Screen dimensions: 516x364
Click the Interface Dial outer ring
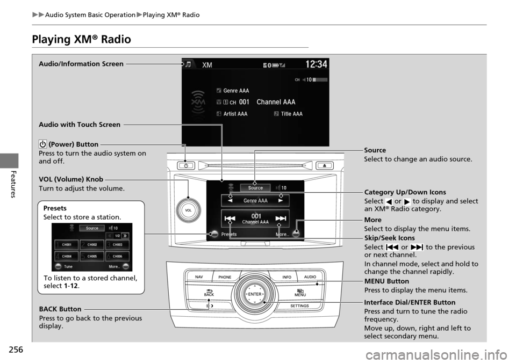click(255, 294)
